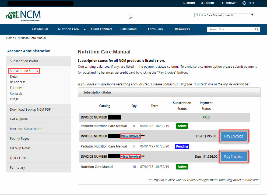Click the Home breadcrumb link

click(10, 38)
